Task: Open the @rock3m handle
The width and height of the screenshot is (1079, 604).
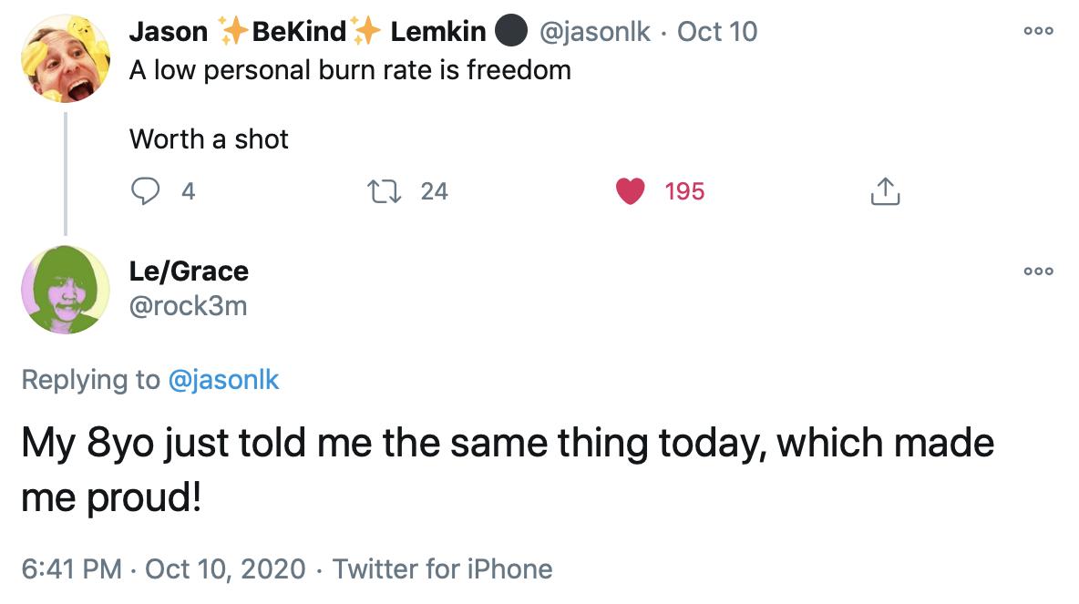Action: [188, 305]
